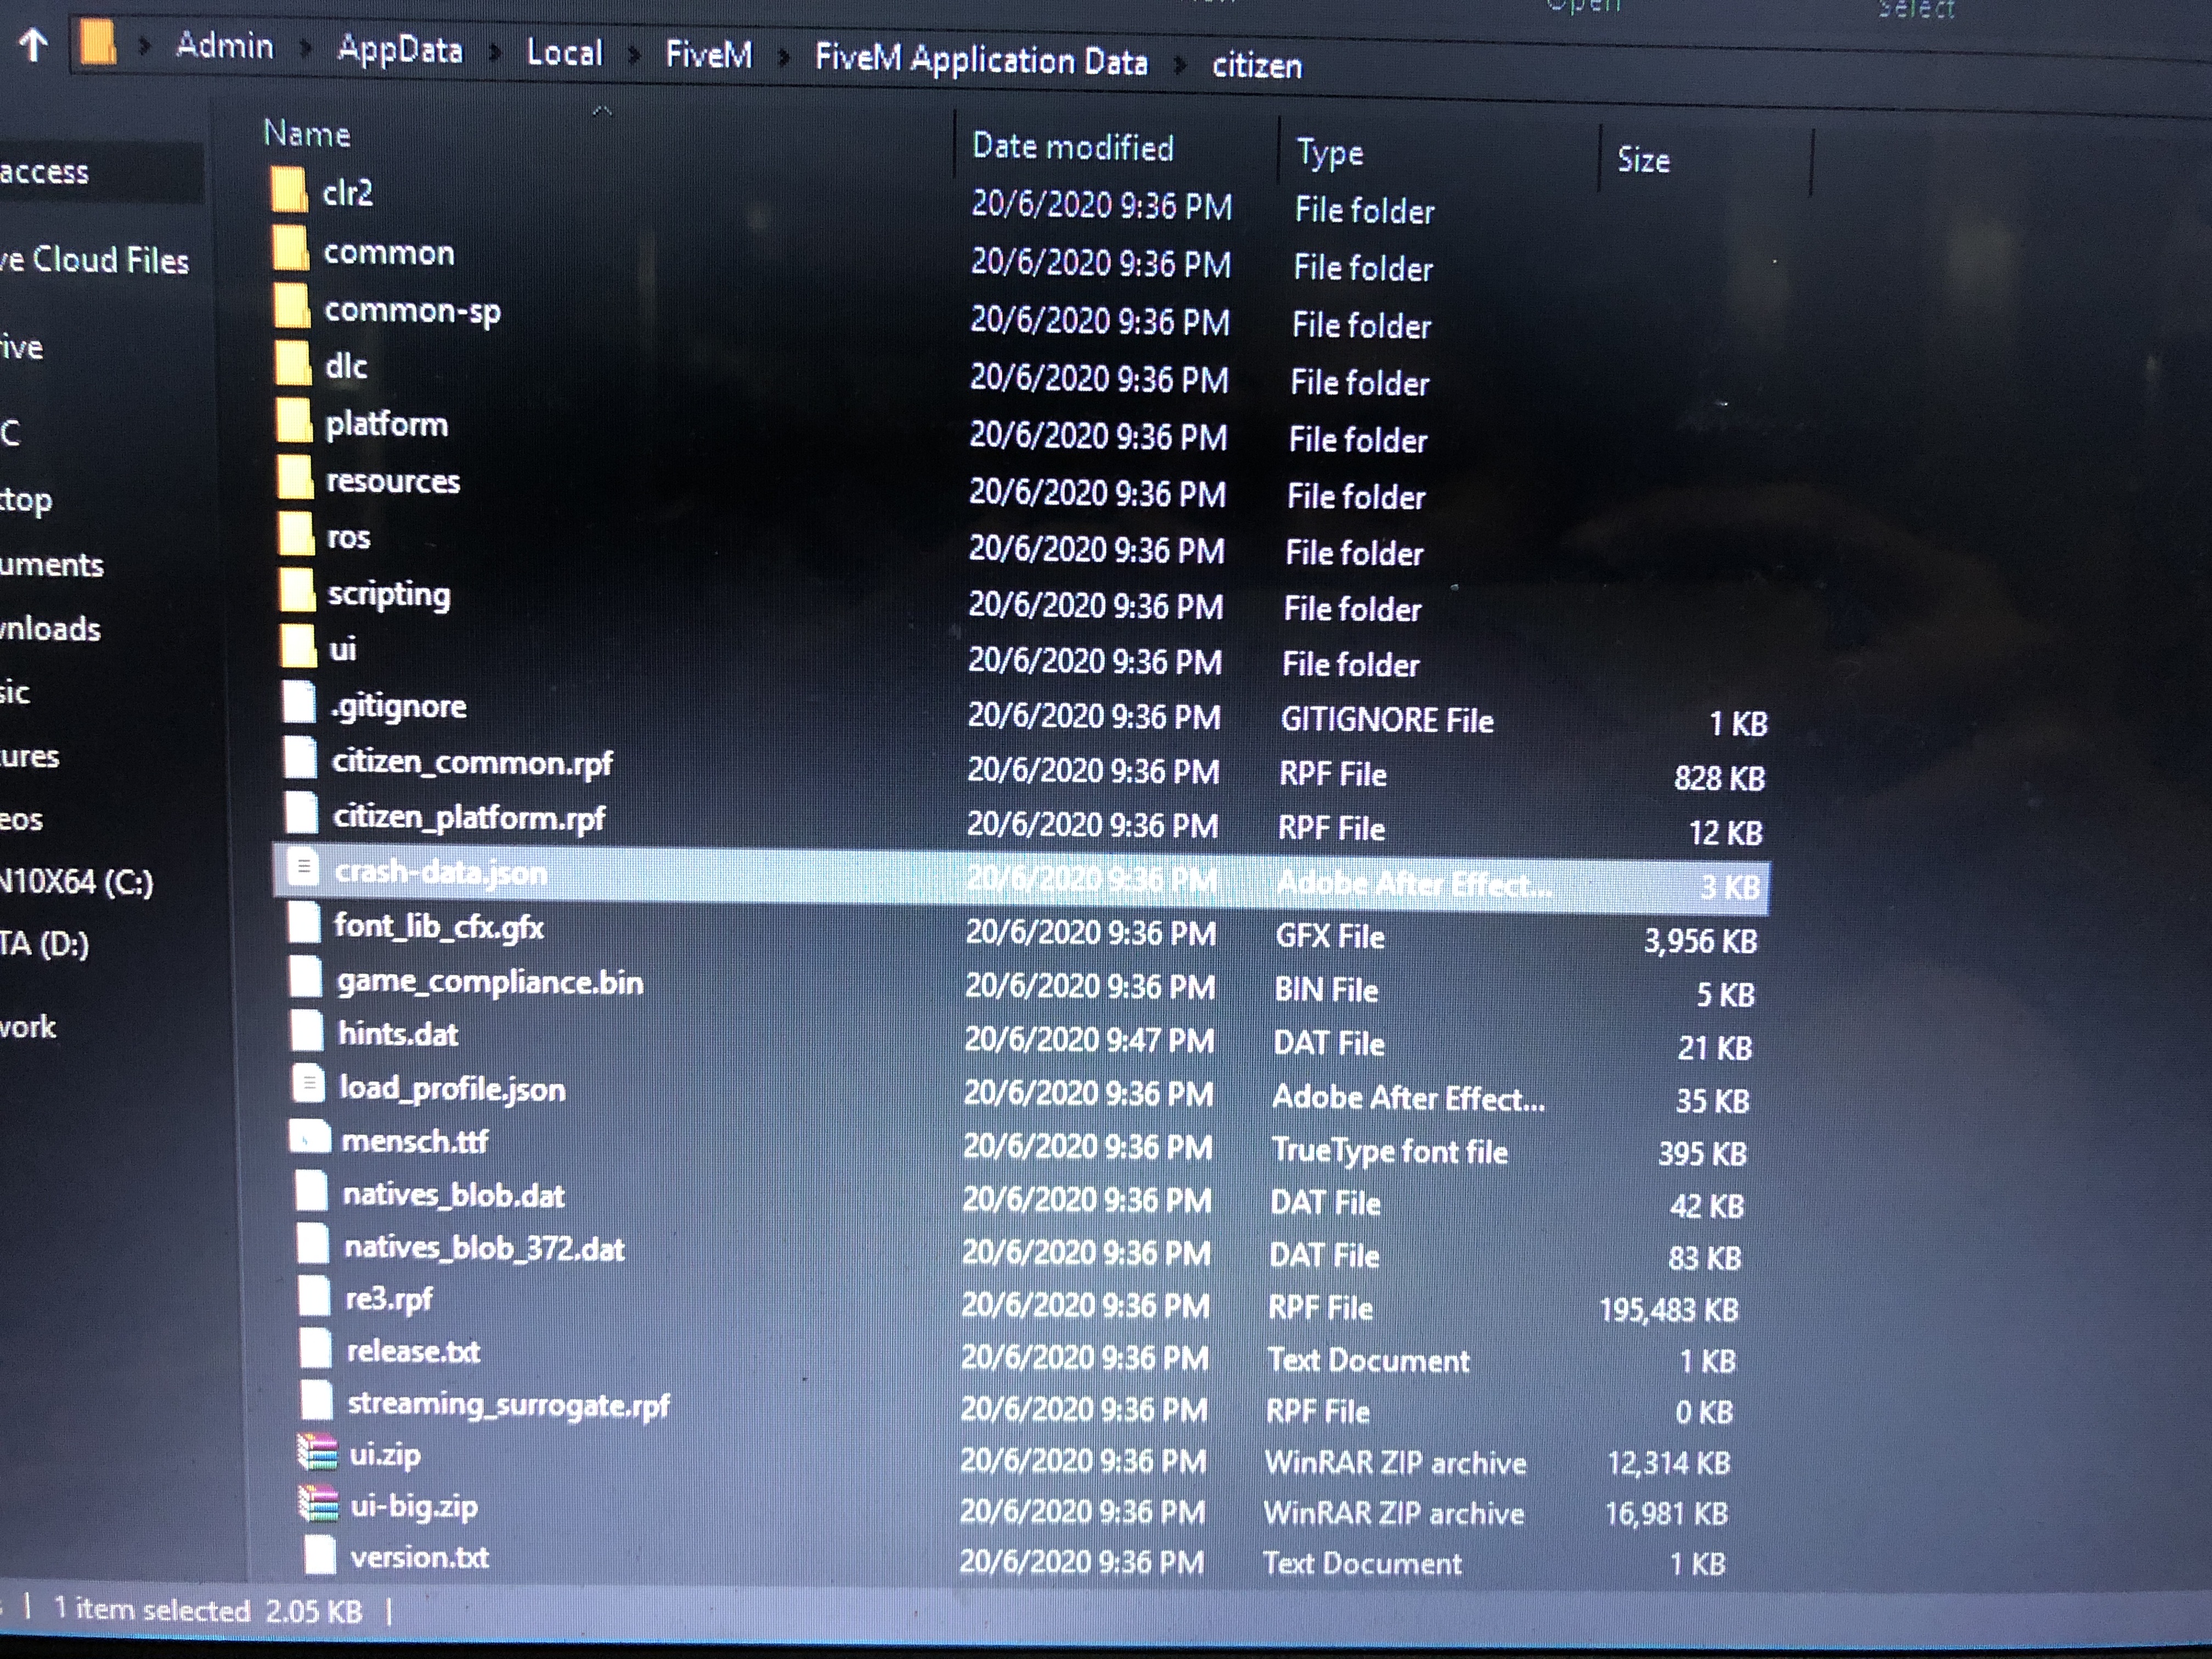Go to Local in the breadcrumb path

pos(565,52)
